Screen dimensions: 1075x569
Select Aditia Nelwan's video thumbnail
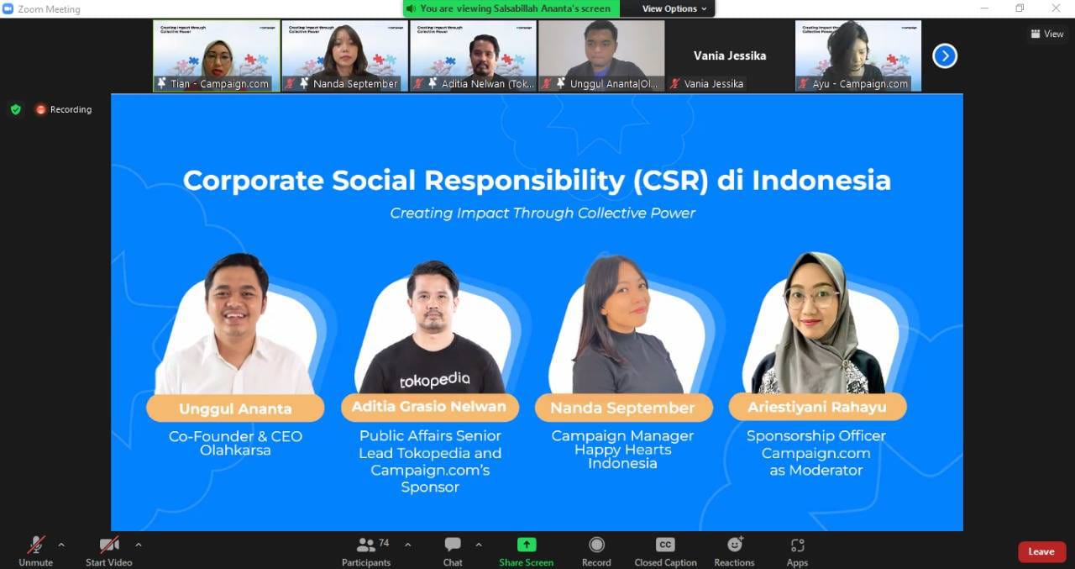point(473,55)
